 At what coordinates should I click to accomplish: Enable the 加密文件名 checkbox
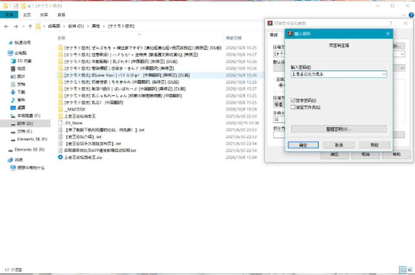coord(293,107)
